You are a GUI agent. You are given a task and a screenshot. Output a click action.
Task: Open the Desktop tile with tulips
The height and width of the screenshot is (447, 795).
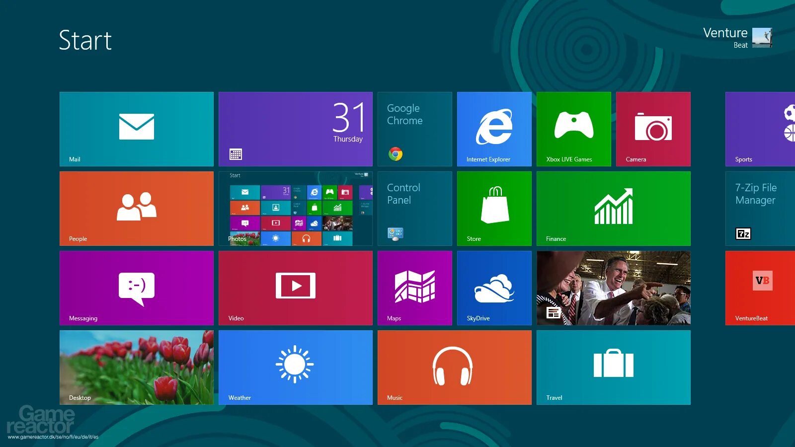point(137,368)
